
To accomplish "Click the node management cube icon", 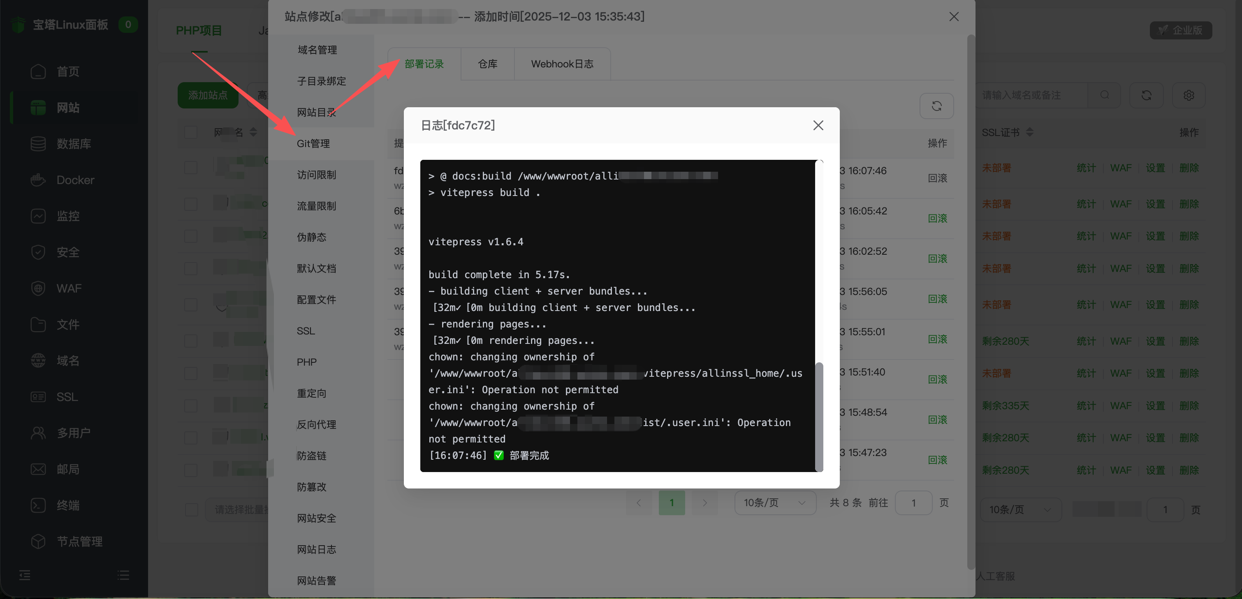I will tap(37, 541).
